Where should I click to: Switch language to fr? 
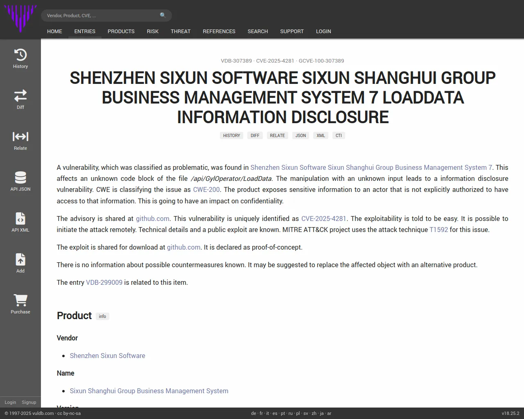[261, 413]
